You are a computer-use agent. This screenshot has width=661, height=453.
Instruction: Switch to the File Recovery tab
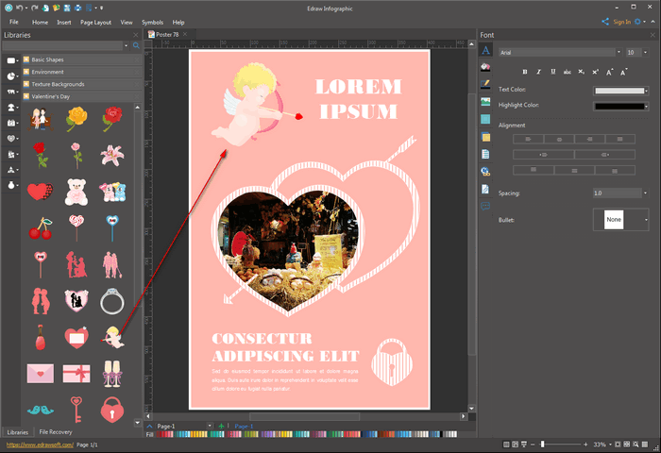pyautogui.click(x=56, y=431)
